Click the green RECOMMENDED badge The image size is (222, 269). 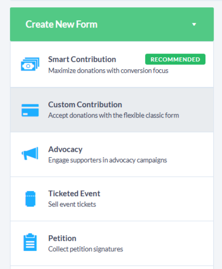pyautogui.click(x=175, y=59)
